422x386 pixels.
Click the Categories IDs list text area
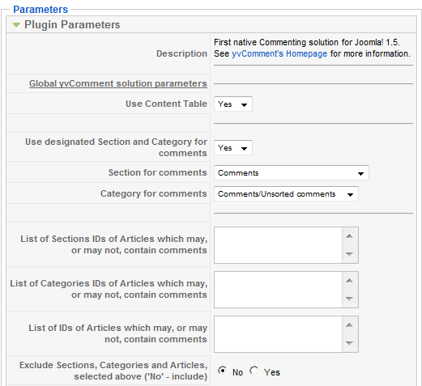[278, 290]
